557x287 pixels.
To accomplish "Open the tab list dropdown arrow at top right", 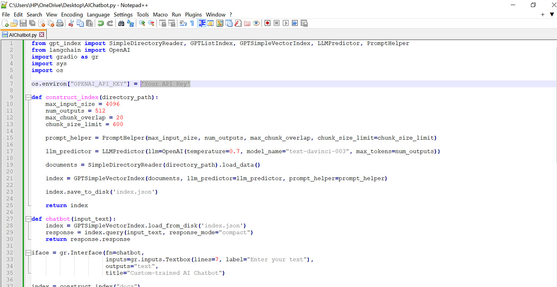I will (x=552, y=15).
